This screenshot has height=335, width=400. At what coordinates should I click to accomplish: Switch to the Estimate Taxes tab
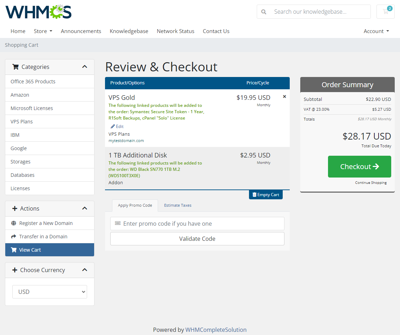tap(178, 205)
